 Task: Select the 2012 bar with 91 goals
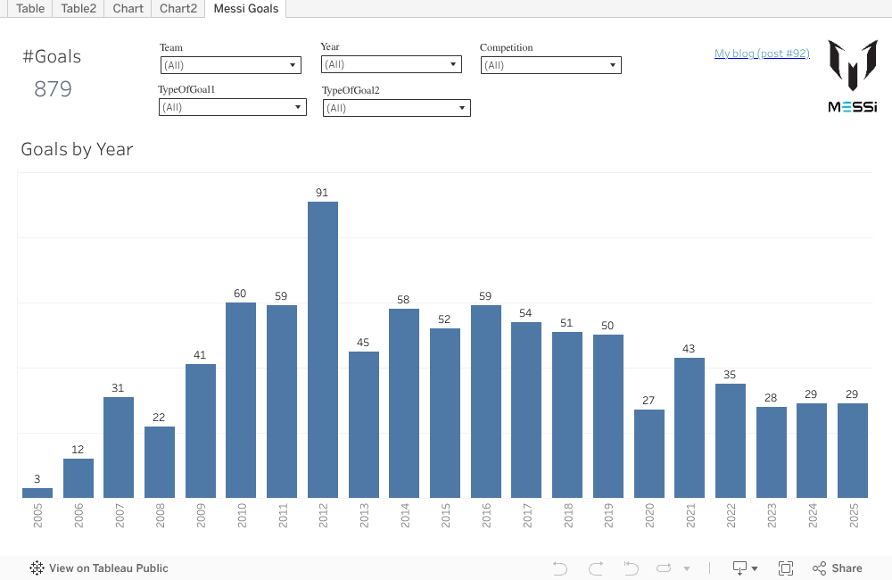pos(323,349)
